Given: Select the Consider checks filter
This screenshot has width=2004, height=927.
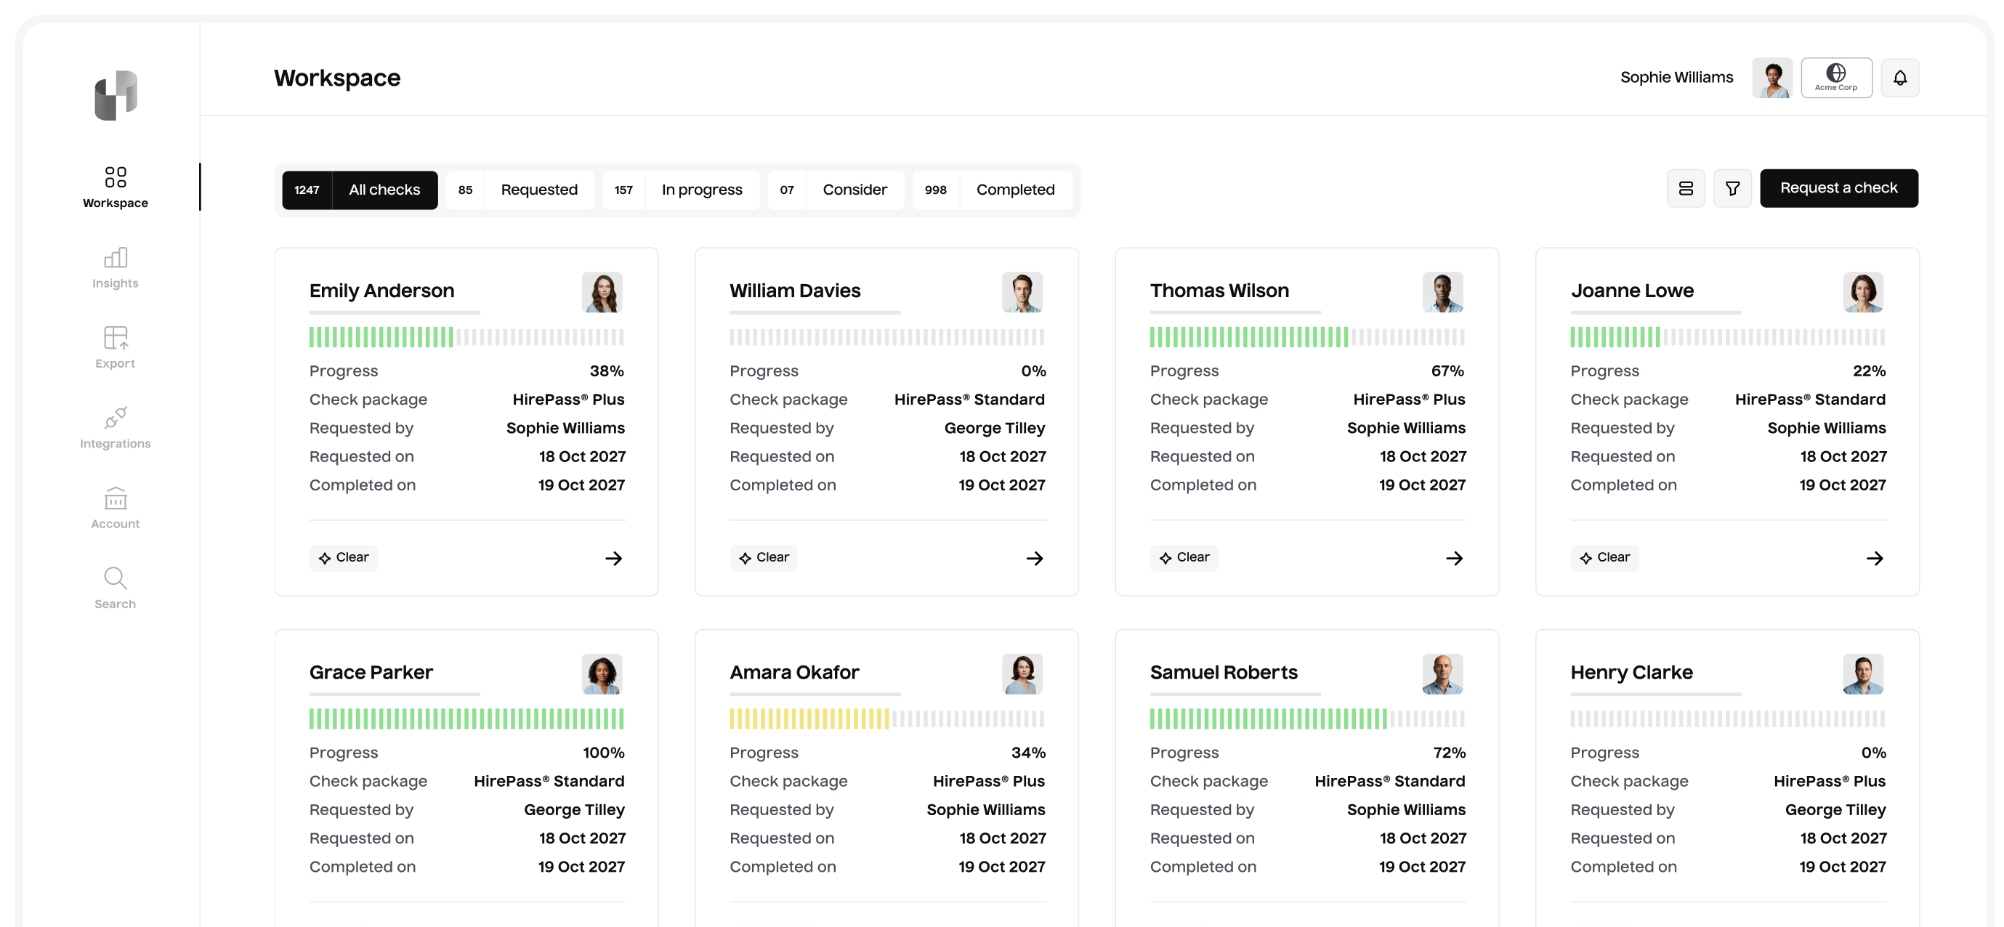Looking at the screenshot, I should 854,189.
